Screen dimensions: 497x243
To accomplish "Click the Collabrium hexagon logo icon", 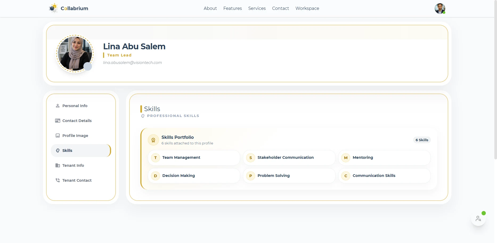I will tap(53, 8).
